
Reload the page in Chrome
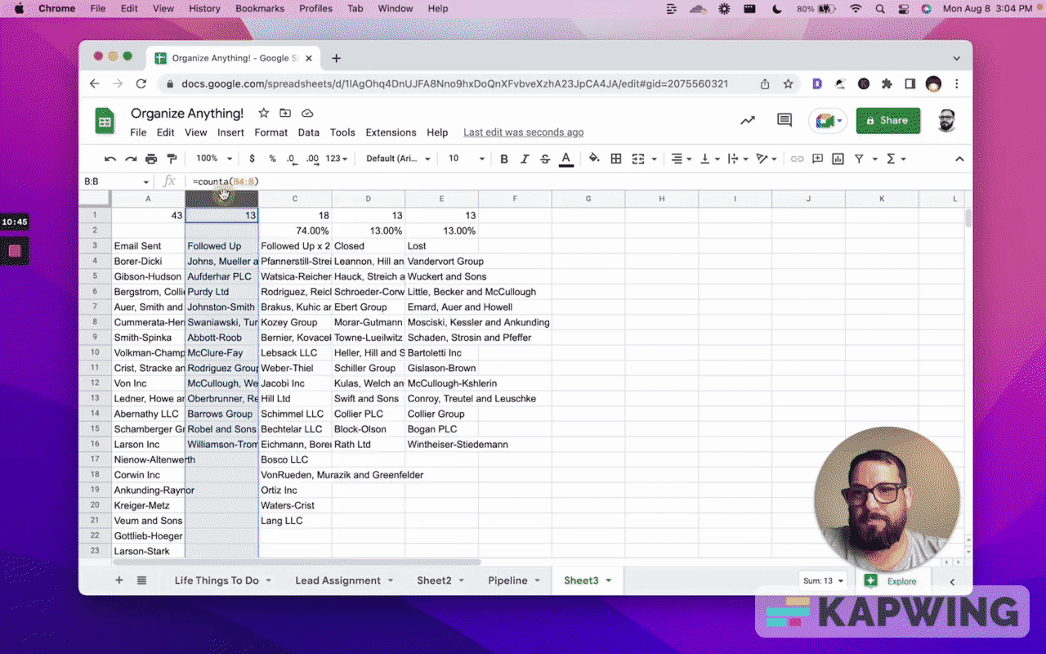(x=141, y=83)
